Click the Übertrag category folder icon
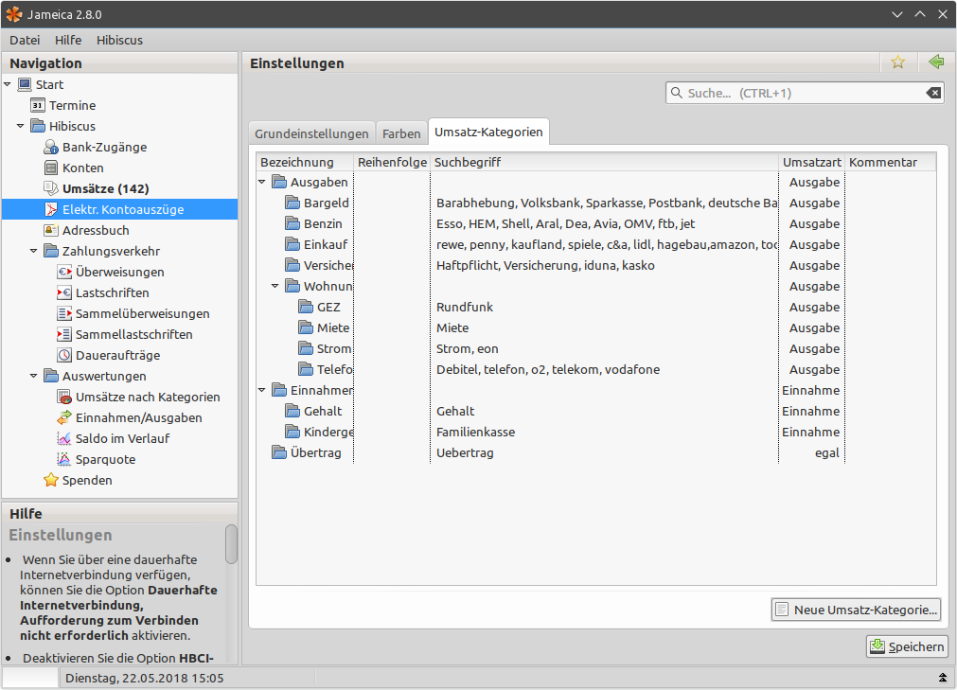 click(279, 452)
